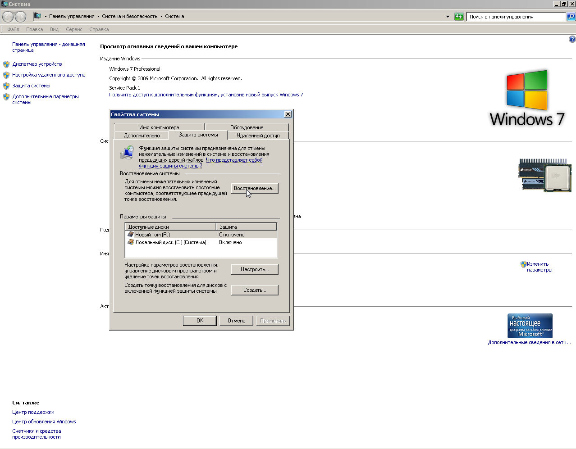This screenshot has height=449, width=576.
Task: Click the processor and memory hardware image
Action: tap(545, 175)
